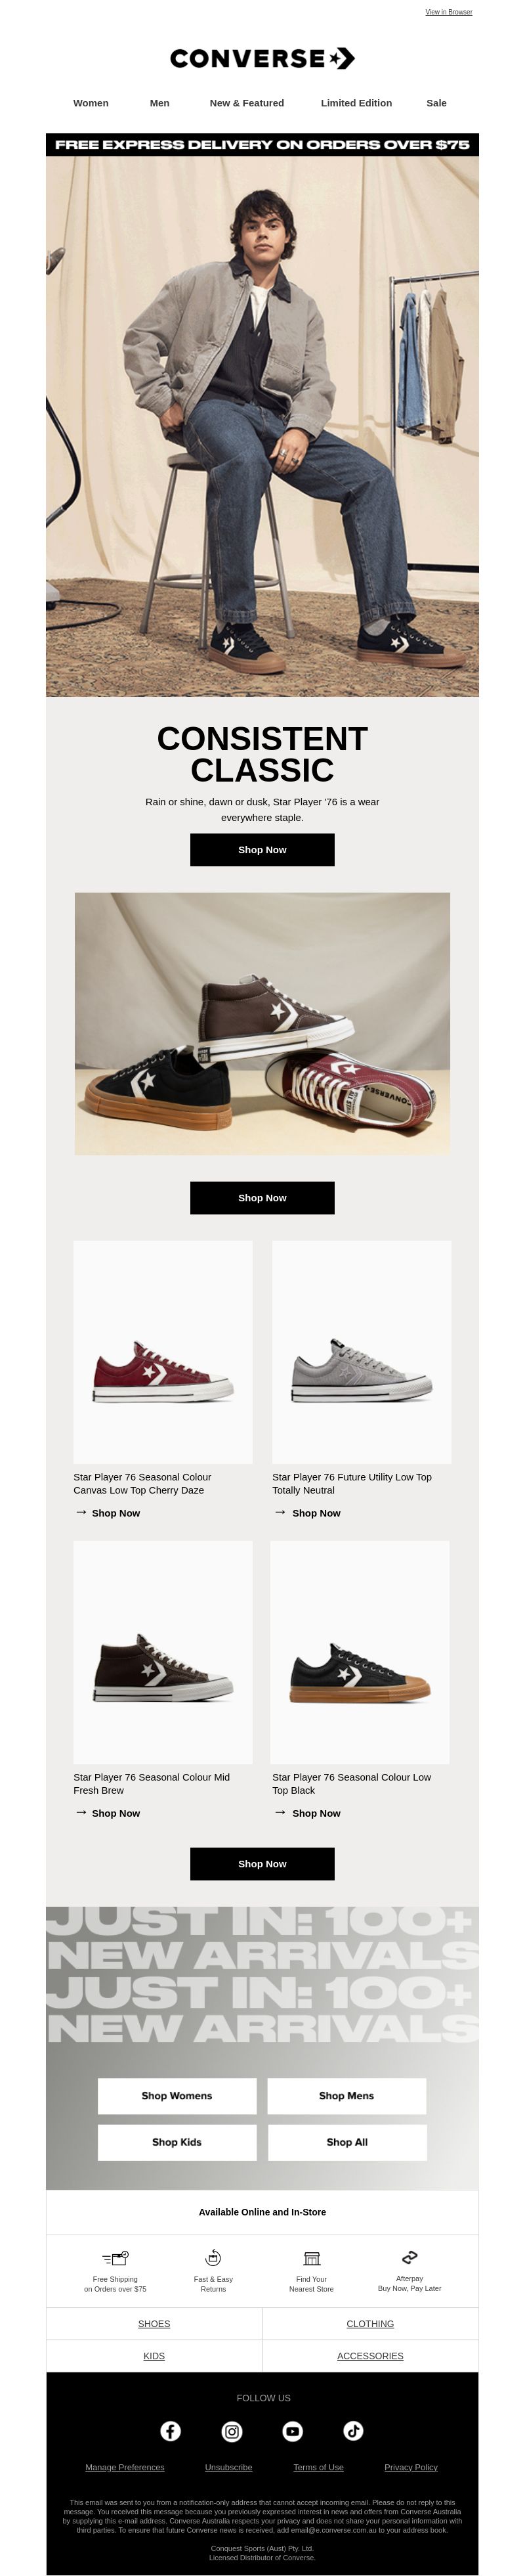The width and height of the screenshot is (525, 2576).
Task: Click the Free Shipping truck icon
Action: coord(115,2257)
